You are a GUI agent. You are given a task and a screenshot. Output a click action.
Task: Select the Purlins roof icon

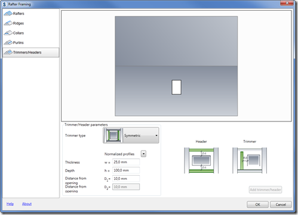(8, 42)
